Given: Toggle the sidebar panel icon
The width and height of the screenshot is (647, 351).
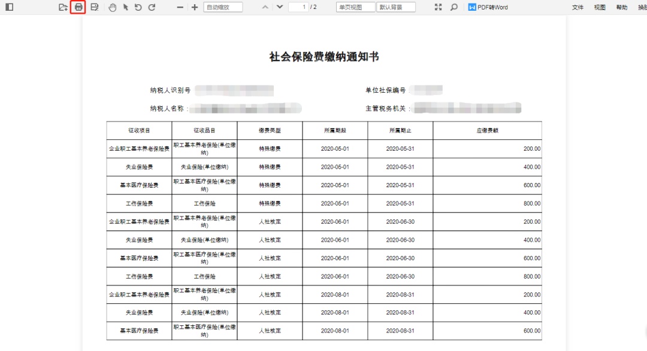Looking at the screenshot, I should click(x=9, y=7).
